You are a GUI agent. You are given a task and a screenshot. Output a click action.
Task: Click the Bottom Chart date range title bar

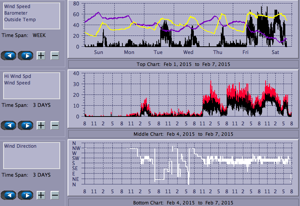tap(183, 203)
